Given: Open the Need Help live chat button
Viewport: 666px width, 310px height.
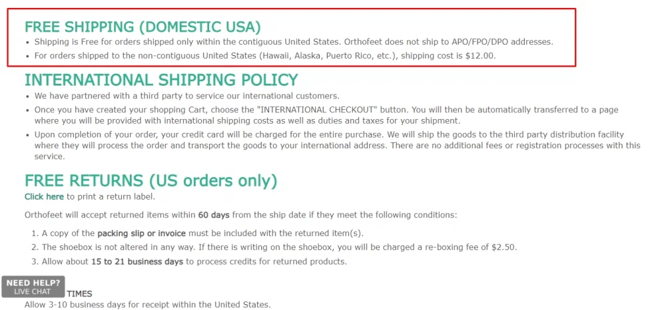Looking at the screenshot, I should pyautogui.click(x=33, y=287).
